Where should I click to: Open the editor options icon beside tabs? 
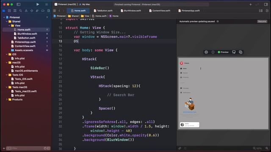(x=261, y=11)
